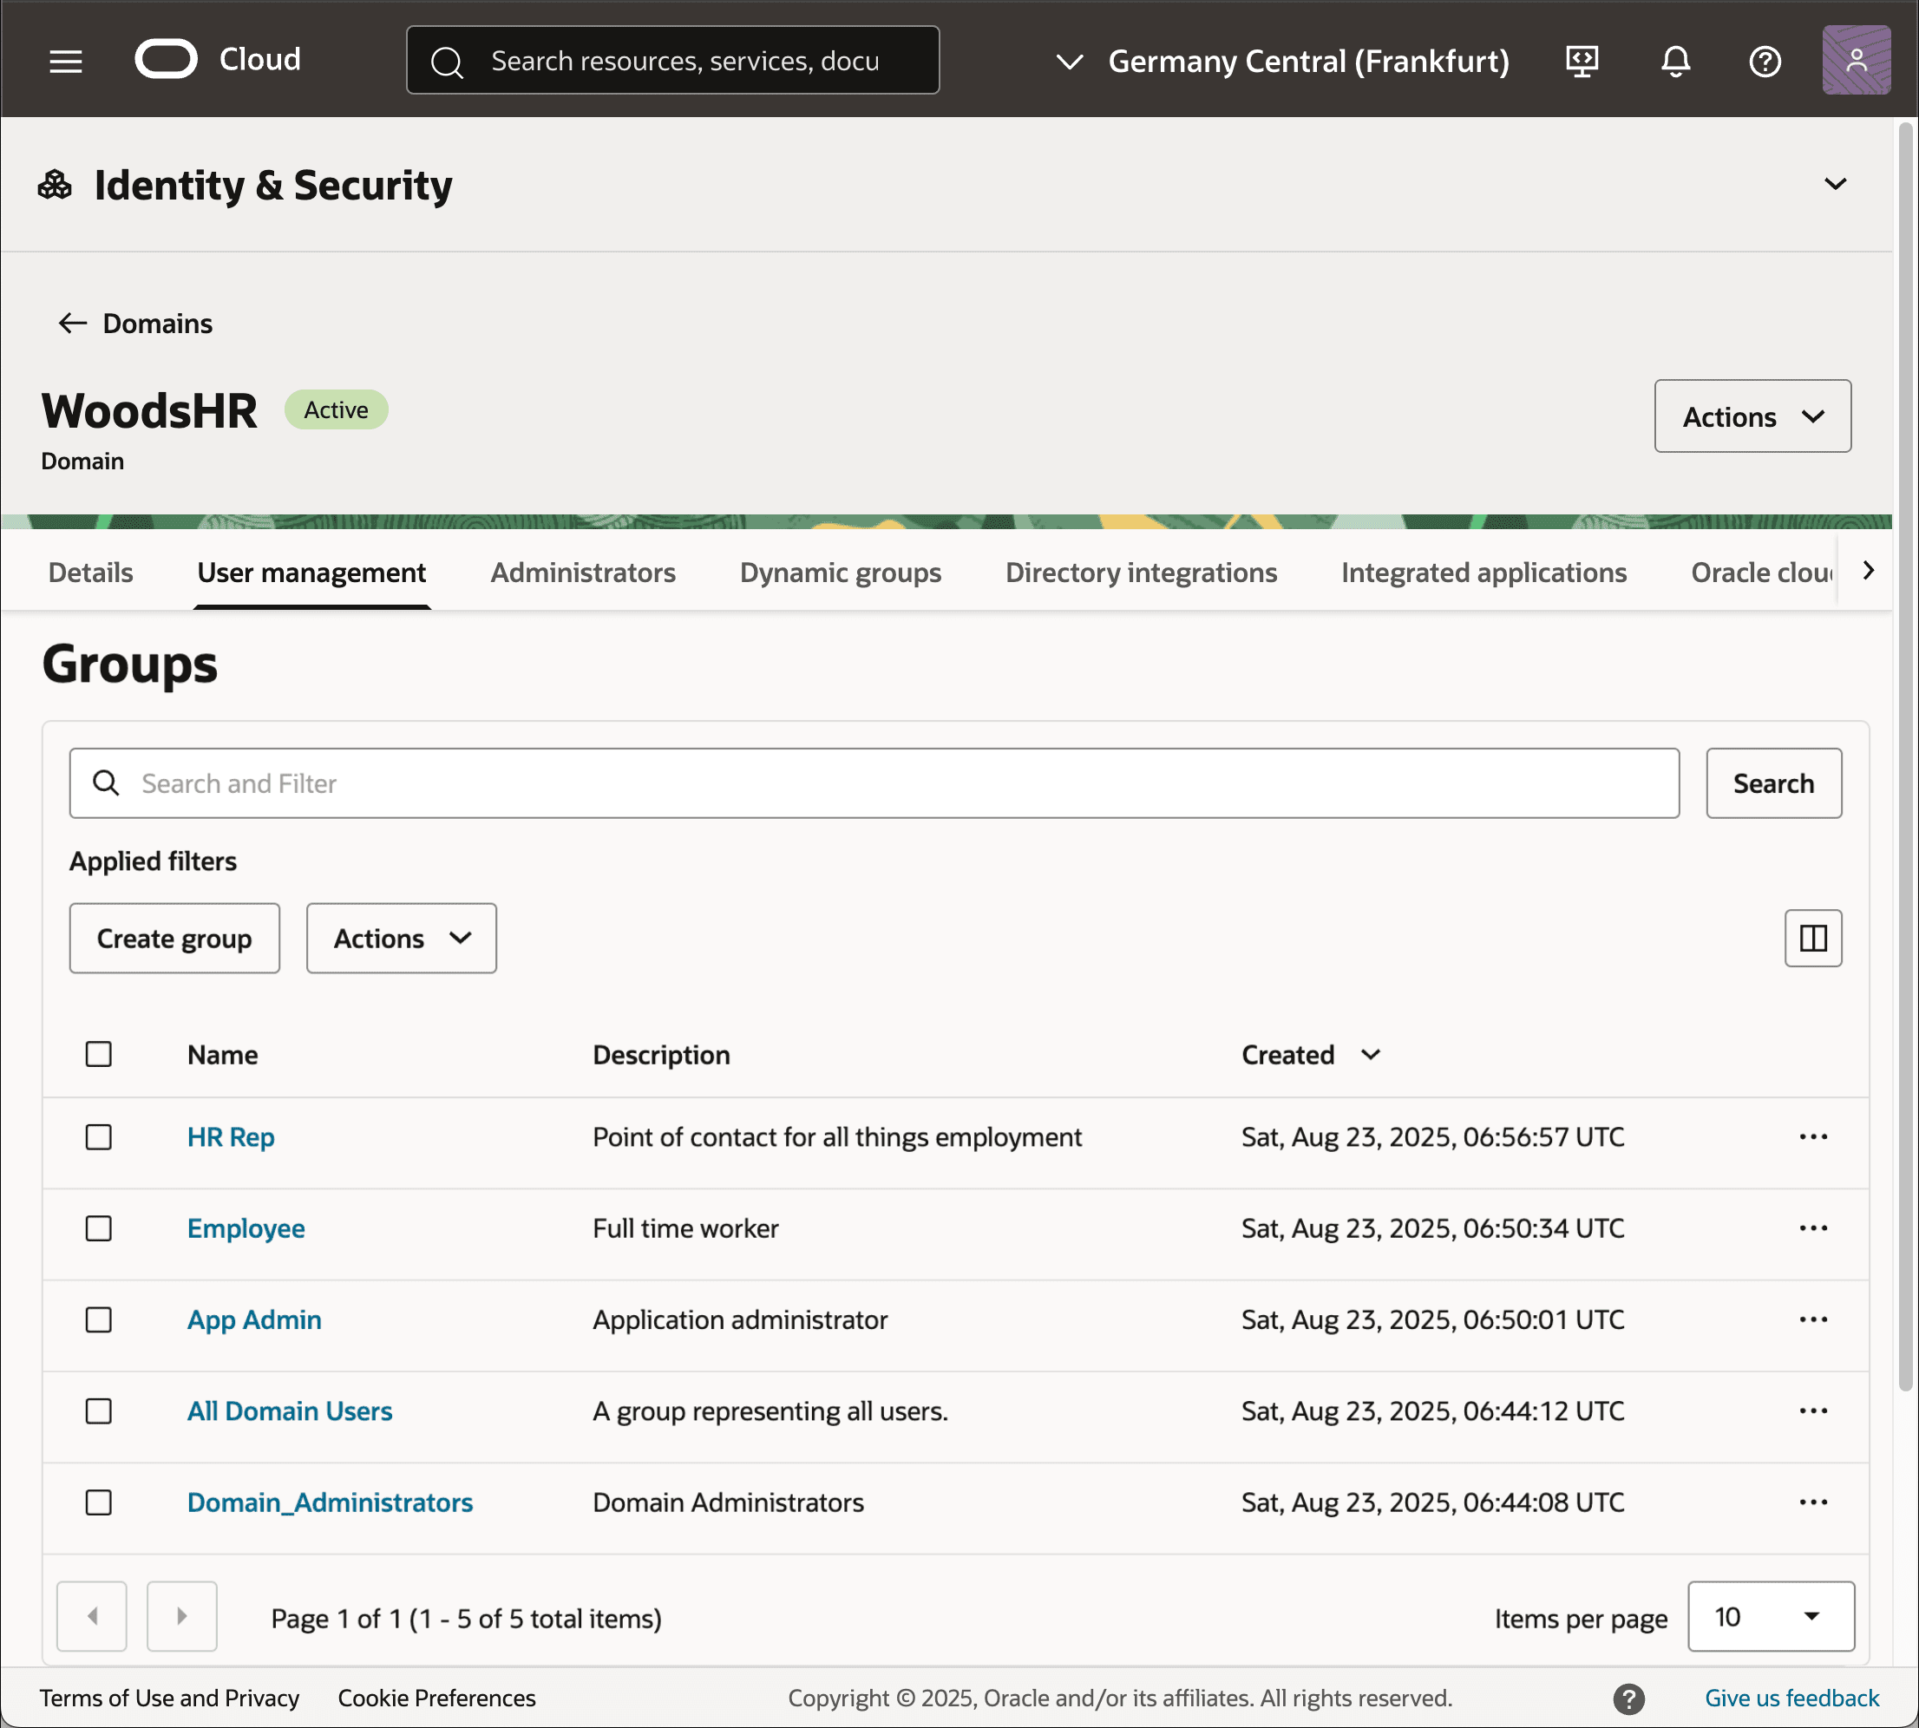1919x1728 pixels.
Task: Open the Groups table Actions dropdown
Action: 401,938
